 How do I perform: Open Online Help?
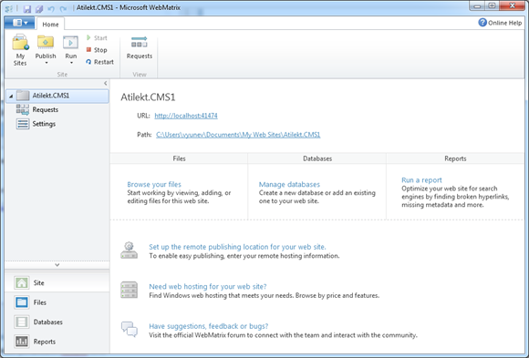coord(500,23)
